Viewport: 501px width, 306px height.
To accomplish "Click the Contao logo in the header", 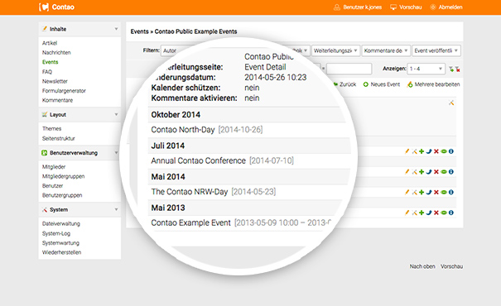I will [x=56, y=7].
